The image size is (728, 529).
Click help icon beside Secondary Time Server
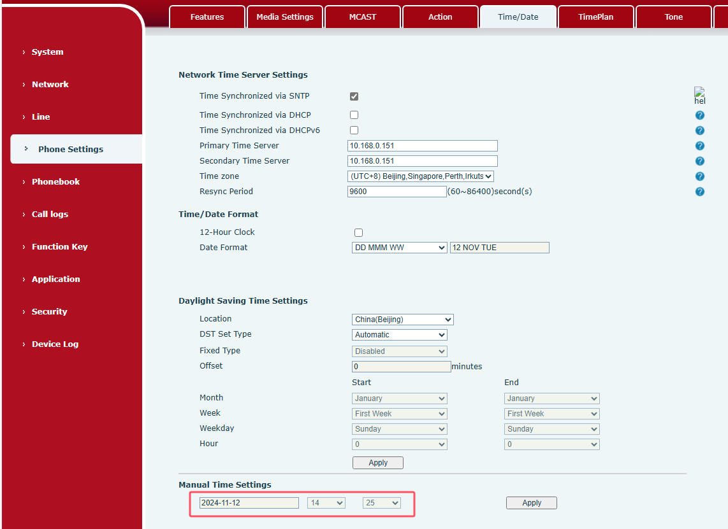[x=699, y=161]
